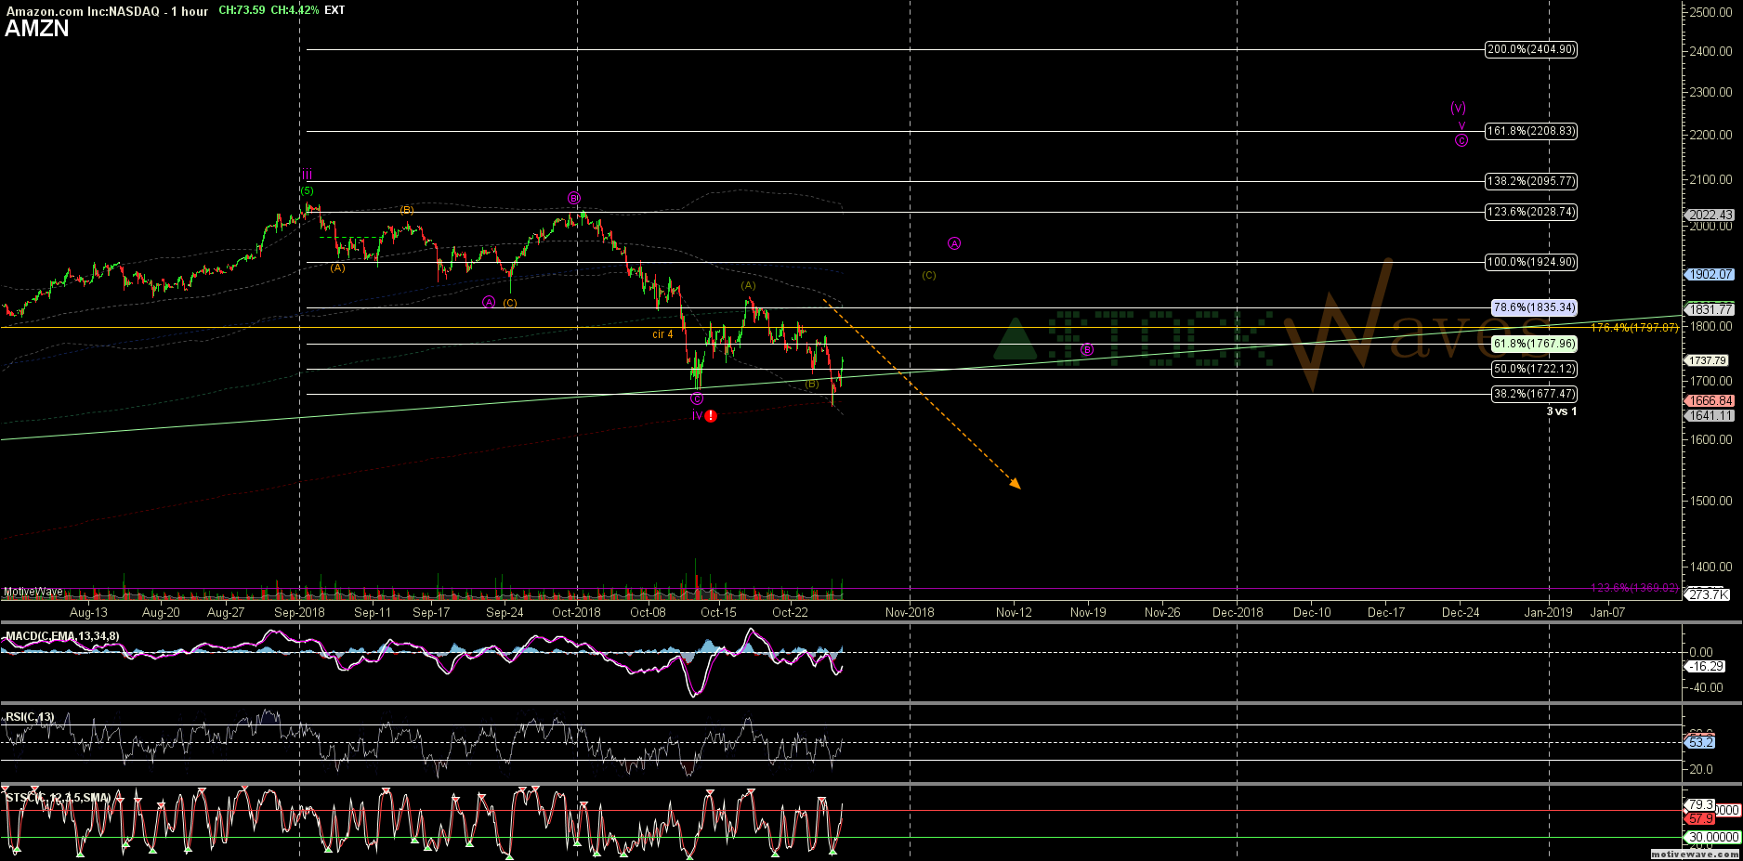Open the MACD(C,EMA,13,34,8) study label

pyautogui.click(x=62, y=636)
